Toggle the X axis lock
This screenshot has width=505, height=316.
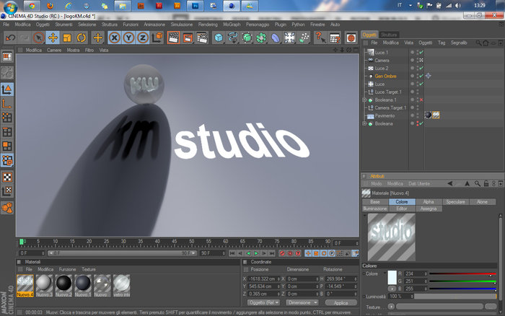tap(114, 38)
